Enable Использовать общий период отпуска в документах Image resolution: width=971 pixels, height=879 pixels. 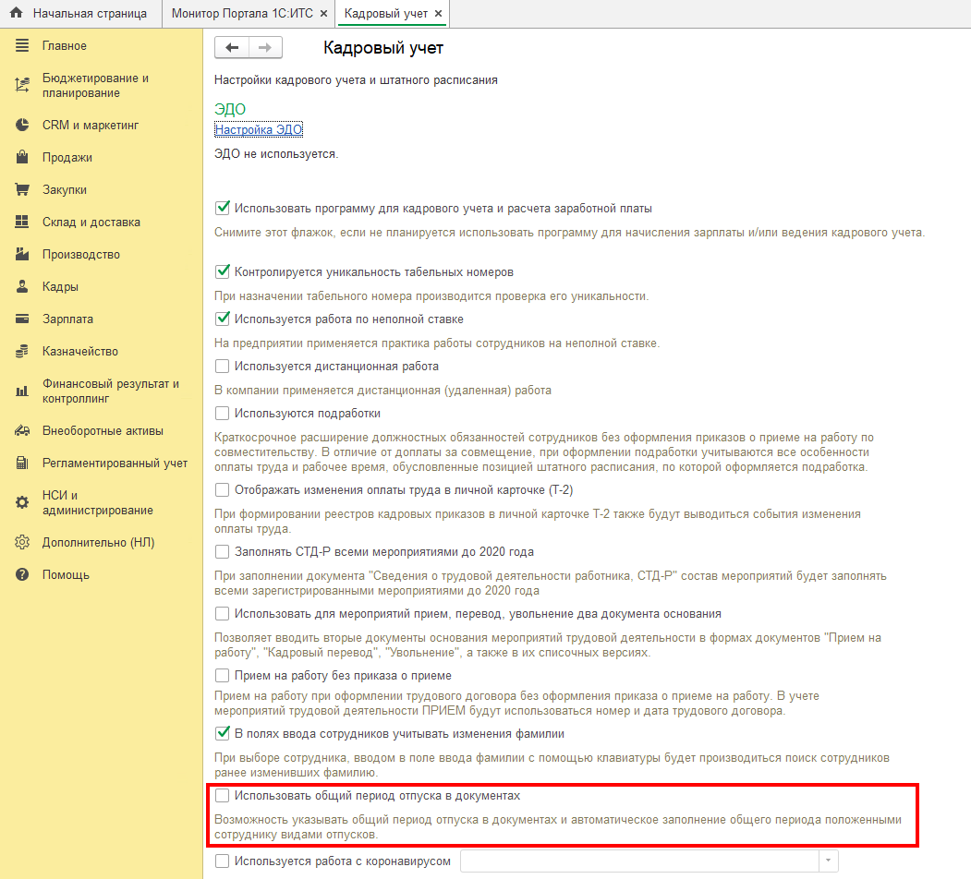click(x=223, y=795)
